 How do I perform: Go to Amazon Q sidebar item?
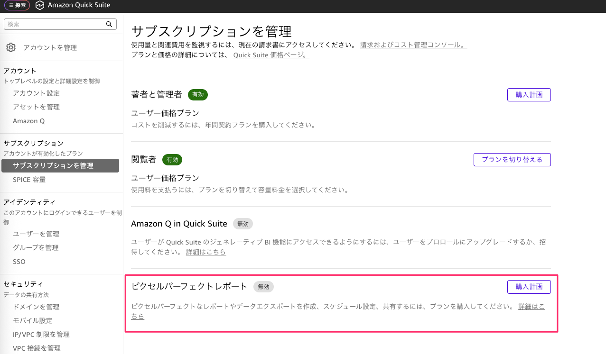pos(28,121)
